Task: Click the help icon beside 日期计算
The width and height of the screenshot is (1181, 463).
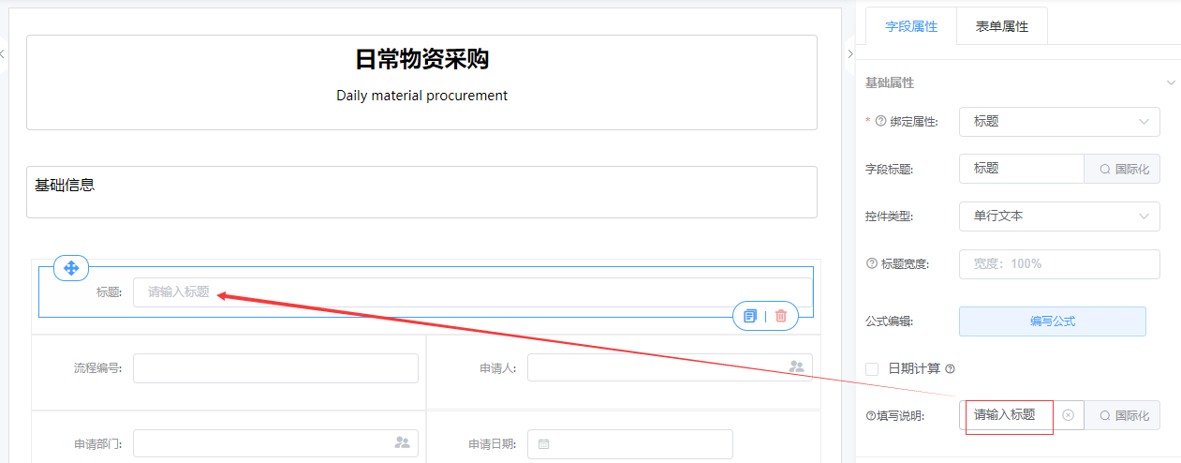Action: pos(951,369)
